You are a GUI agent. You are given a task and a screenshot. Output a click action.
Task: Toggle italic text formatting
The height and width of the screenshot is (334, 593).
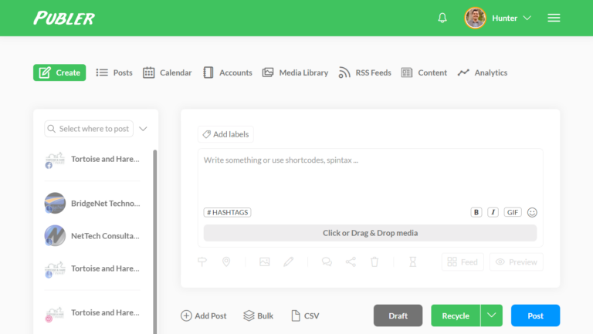click(493, 212)
